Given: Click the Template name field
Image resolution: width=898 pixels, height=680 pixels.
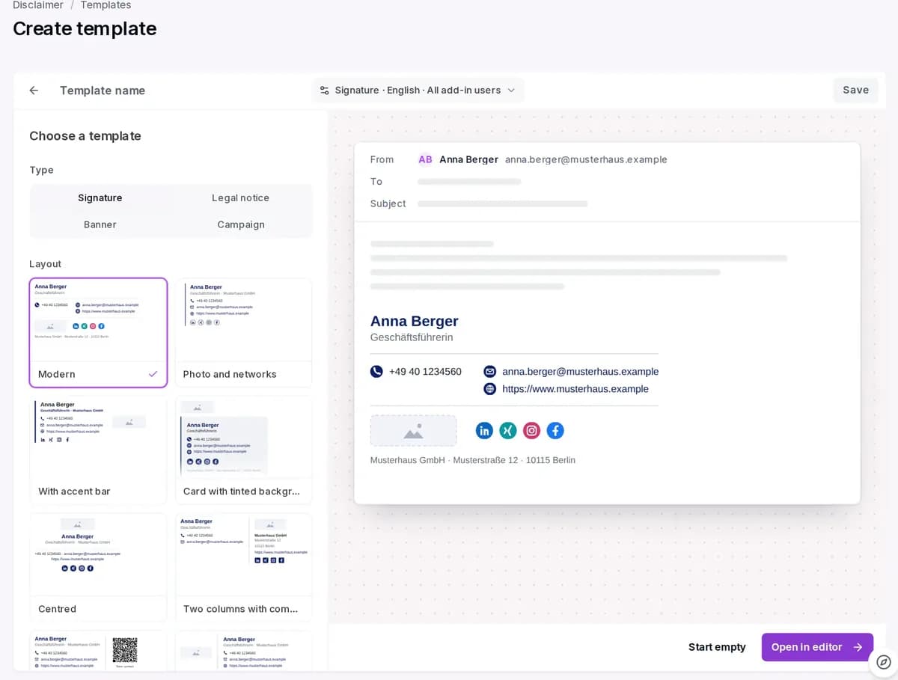Looking at the screenshot, I should pos(103,91).
